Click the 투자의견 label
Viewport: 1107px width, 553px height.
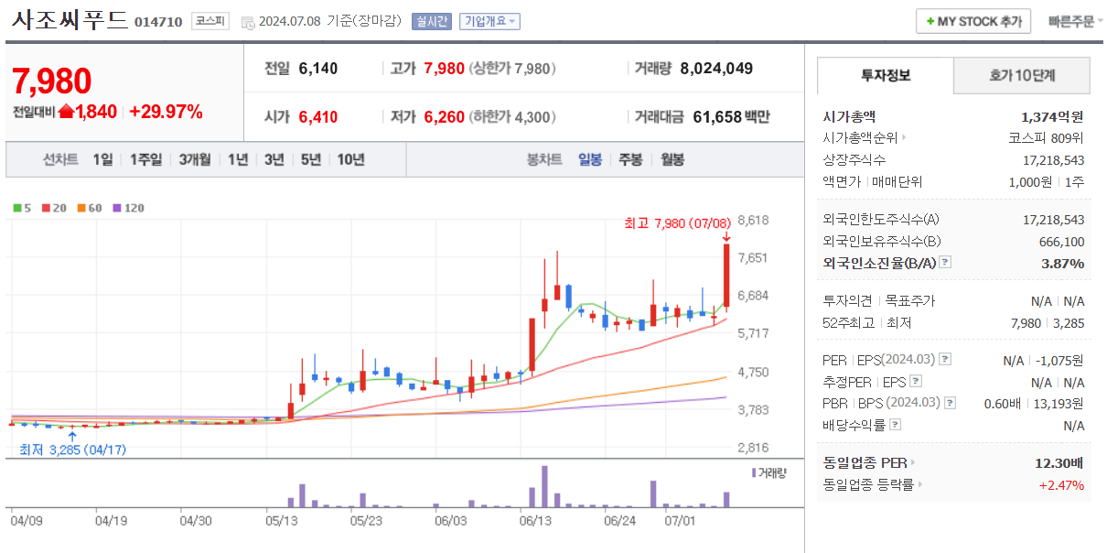849,300
